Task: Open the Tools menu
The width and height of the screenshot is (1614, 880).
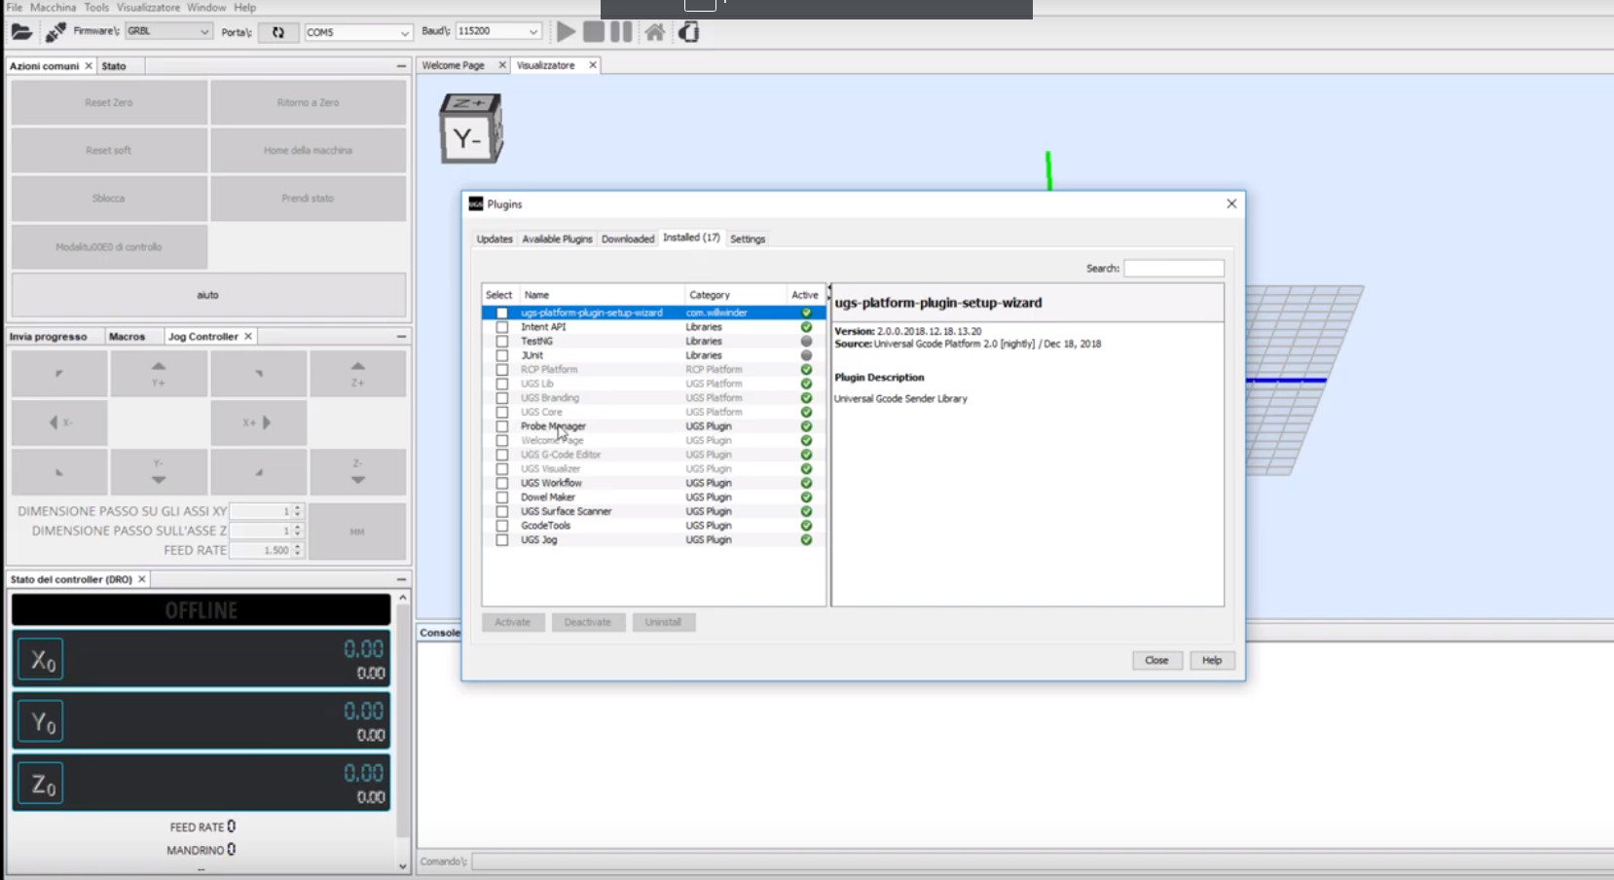Action: (96, 7)
